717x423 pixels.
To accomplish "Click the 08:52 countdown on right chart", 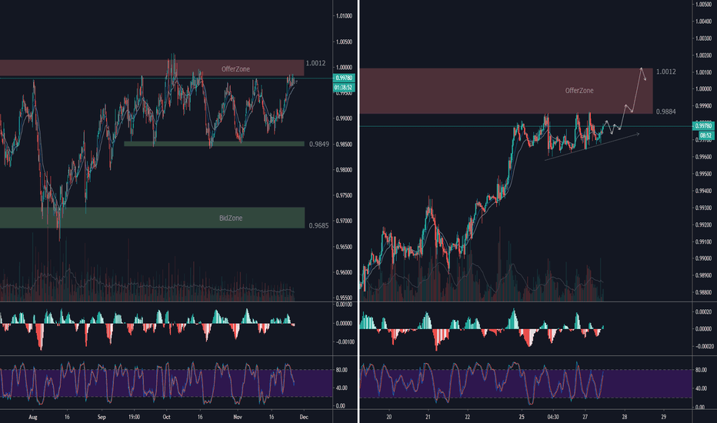I will pyautogui.click(x=703, y=135).
